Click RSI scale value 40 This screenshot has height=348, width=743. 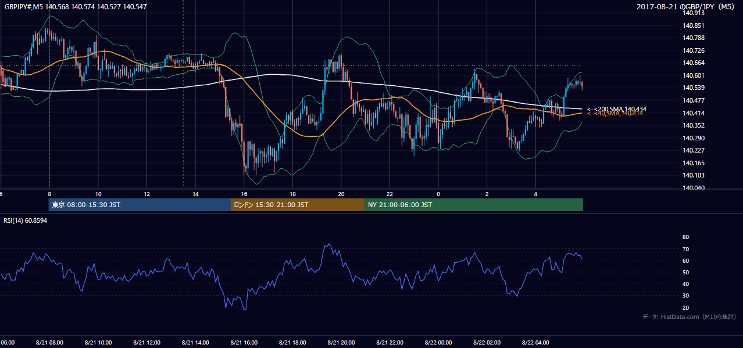click(x=685, y=284)
